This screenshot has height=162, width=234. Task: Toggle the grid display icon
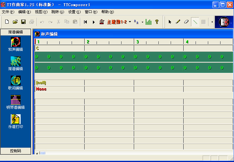tap(204, 22)
